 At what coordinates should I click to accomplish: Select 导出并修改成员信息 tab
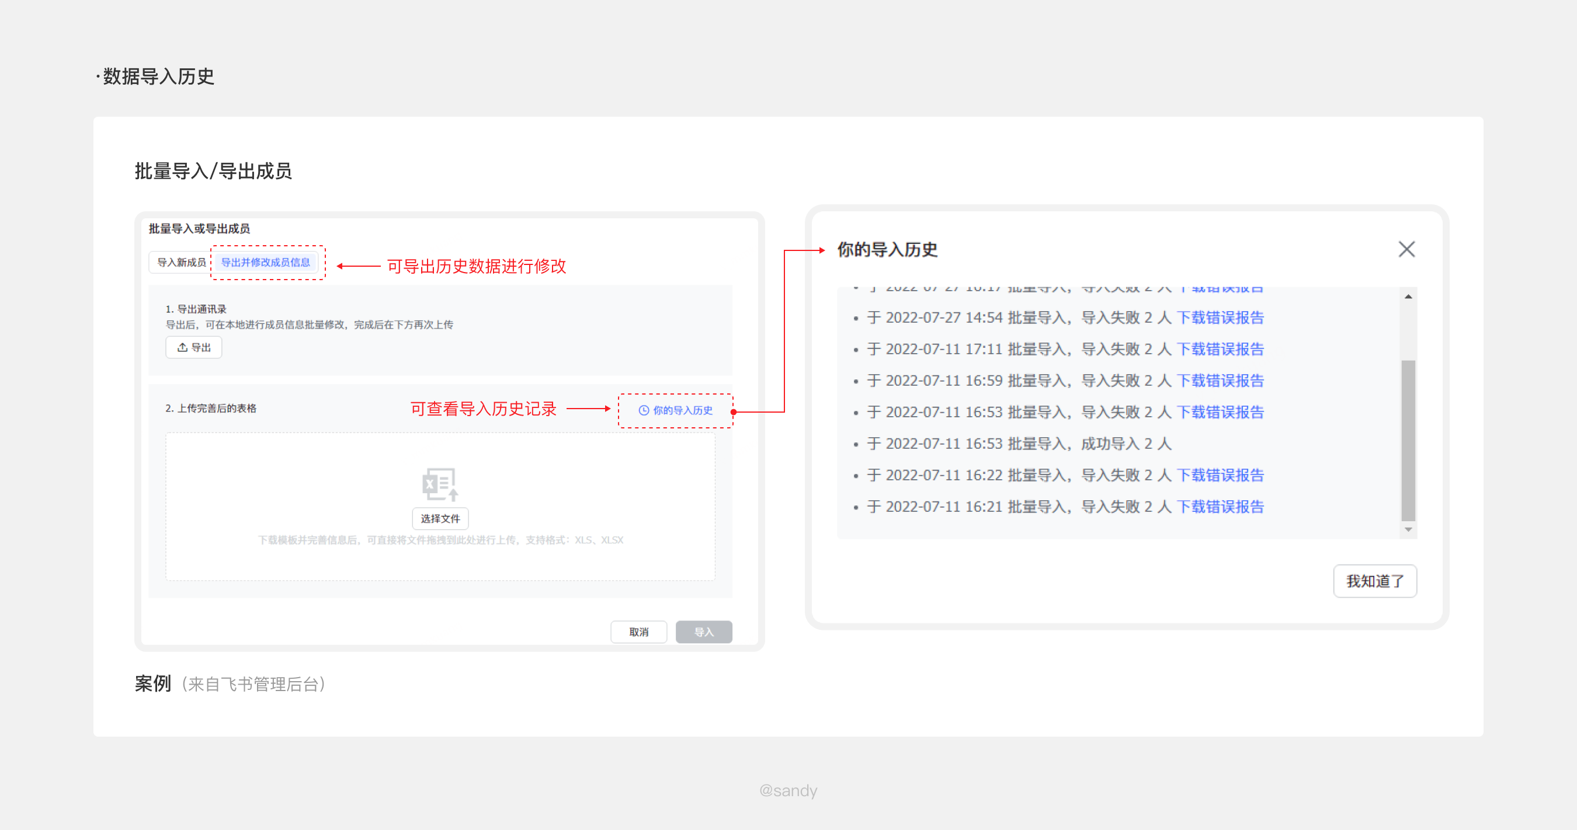point(266,263)
